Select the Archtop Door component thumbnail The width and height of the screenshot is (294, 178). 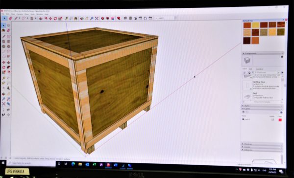247,86
